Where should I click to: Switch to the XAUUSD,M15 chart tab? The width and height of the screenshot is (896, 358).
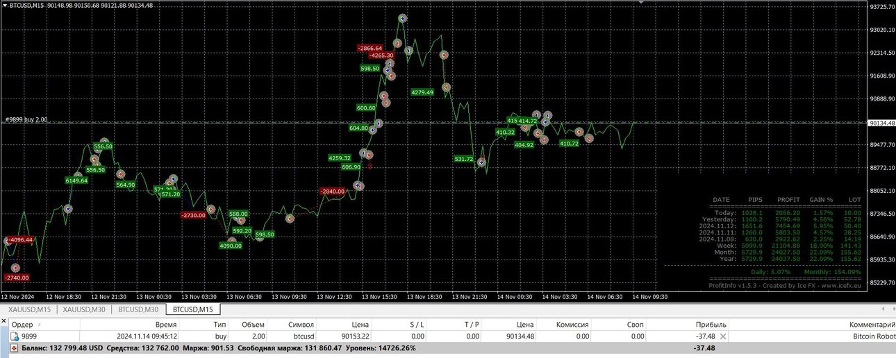coord(29,309)
